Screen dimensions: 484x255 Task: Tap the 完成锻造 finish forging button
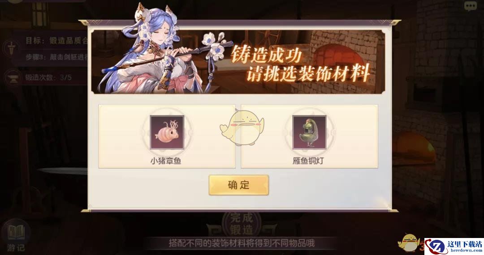click(242, 224)
